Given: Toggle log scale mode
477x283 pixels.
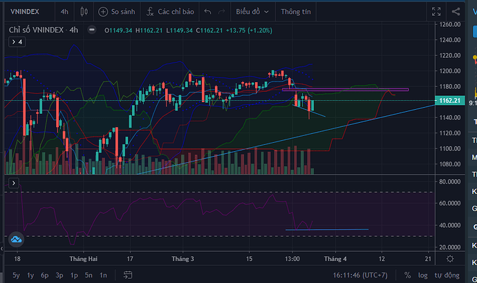Looking at the screenshot, I should pyautogui.click(x=422, y=274).
